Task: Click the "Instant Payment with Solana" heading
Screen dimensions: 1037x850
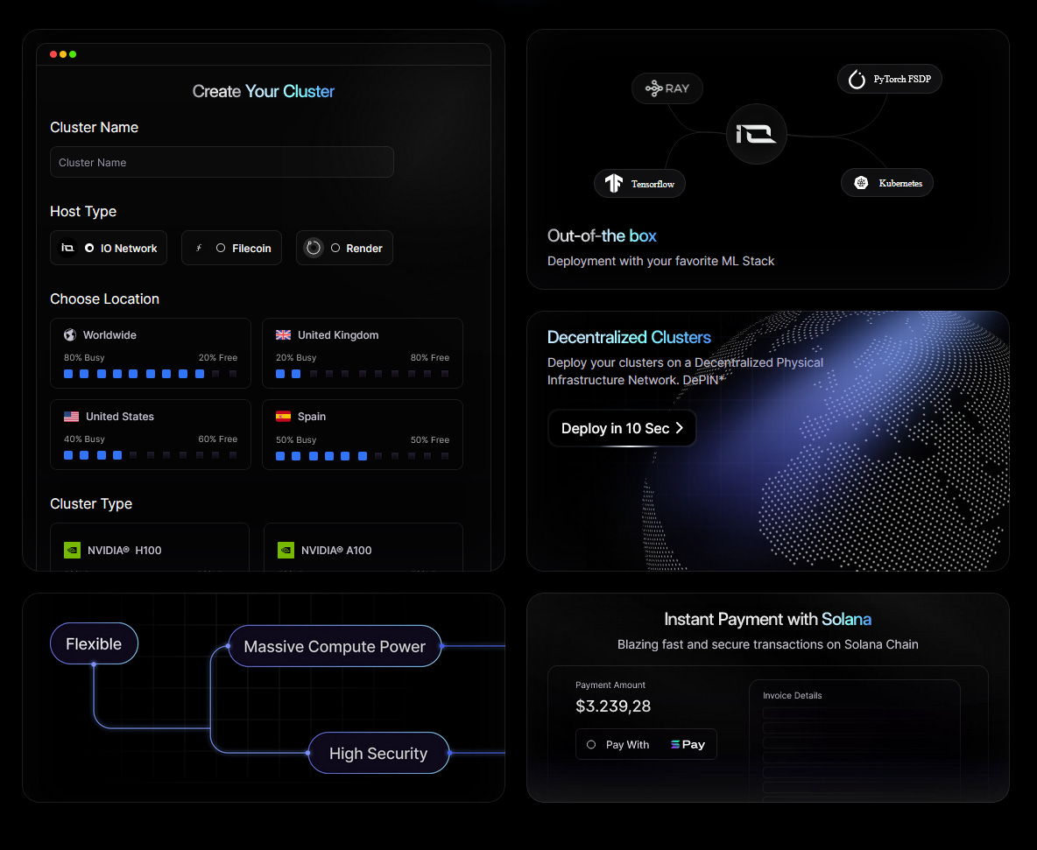Action: [768, 619]
